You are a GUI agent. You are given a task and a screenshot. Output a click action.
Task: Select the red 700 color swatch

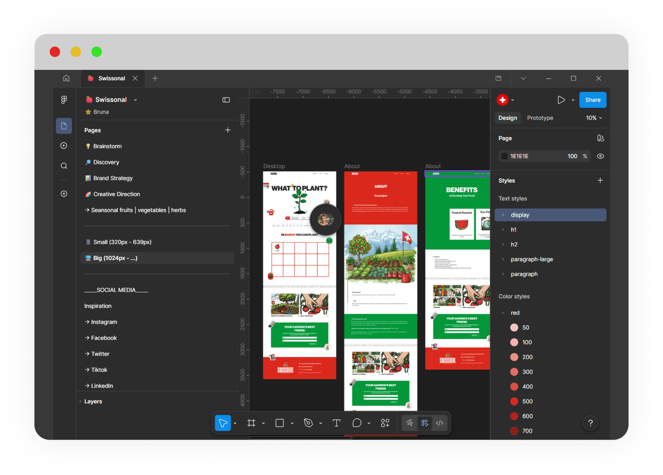pyautogui.click(x=514, y=431)
